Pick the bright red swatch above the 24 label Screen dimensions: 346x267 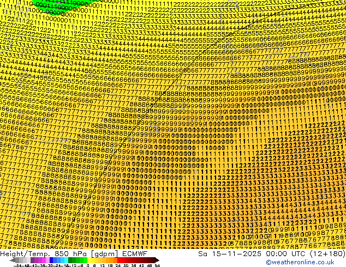click(119, 260)
